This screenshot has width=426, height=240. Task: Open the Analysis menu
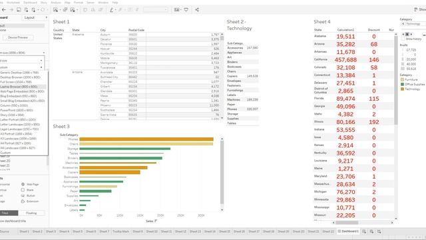point(56,3)
